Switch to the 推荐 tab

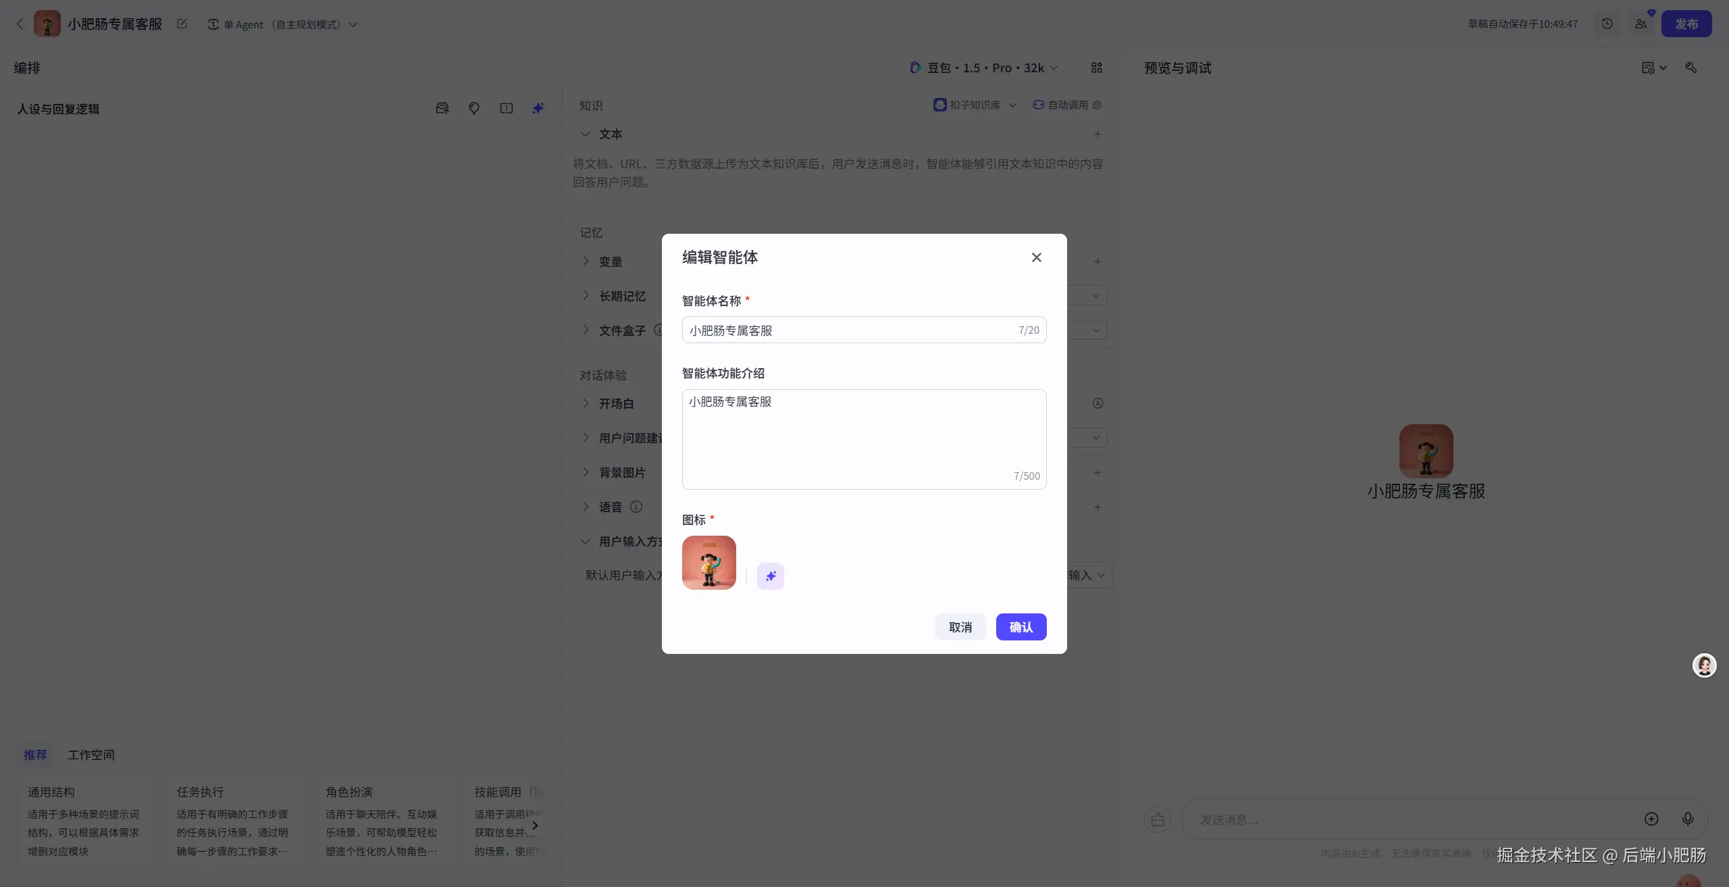[35, 755]
